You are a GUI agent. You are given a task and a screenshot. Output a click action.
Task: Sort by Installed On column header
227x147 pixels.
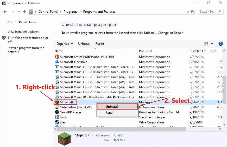click(x=198, y=51)
